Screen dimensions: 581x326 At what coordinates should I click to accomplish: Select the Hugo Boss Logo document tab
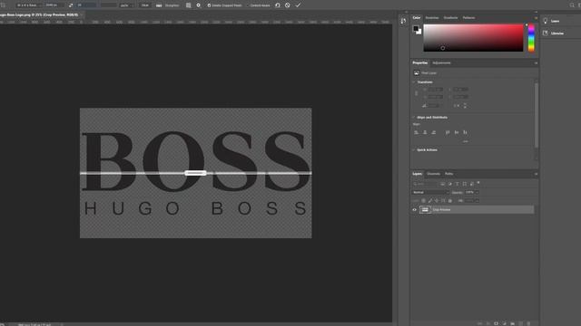39,14
